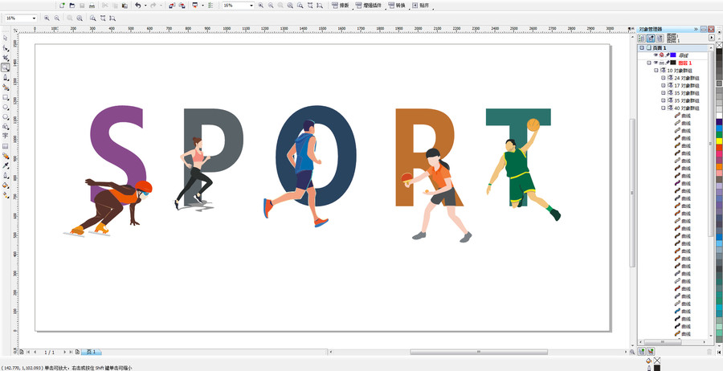Select the Ellipse tool

coord(6,107)
